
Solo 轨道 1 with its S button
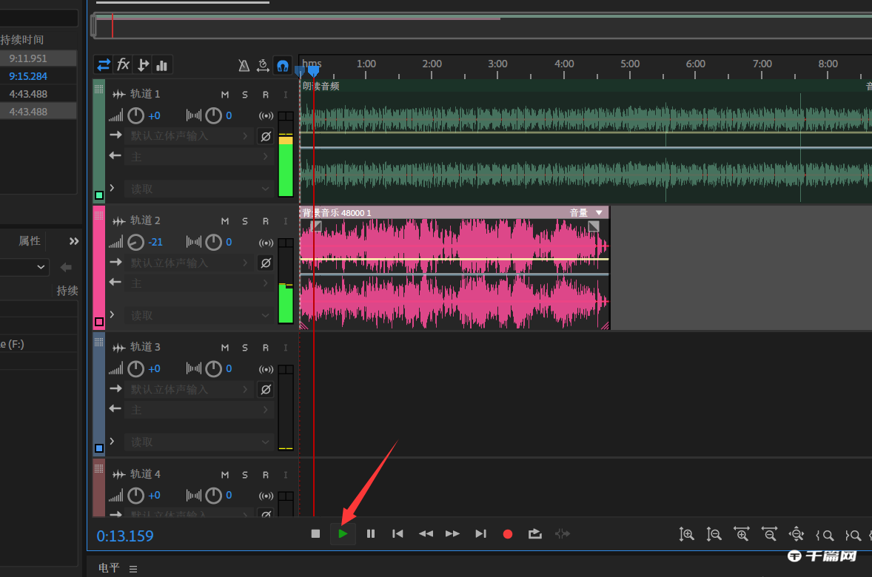click(x=244, y=94)
